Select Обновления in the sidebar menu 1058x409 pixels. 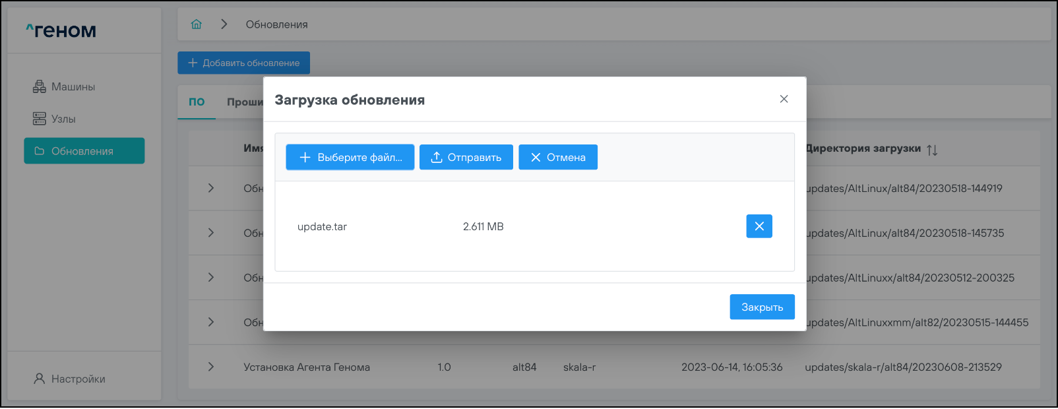[84, 151]
